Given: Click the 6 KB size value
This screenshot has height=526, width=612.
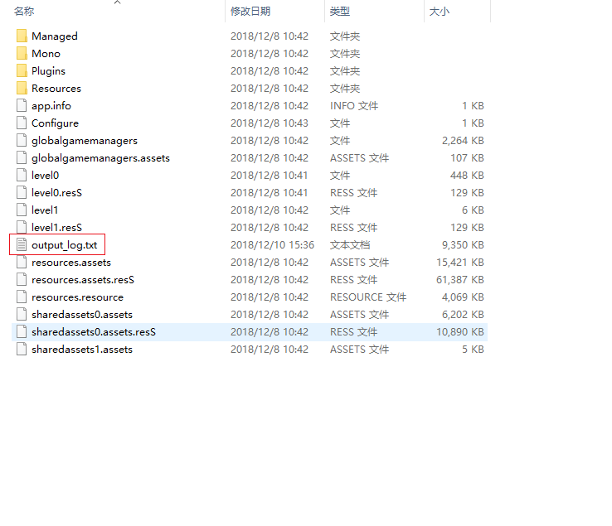Looking at the screenshot, I should click(473, 210).
